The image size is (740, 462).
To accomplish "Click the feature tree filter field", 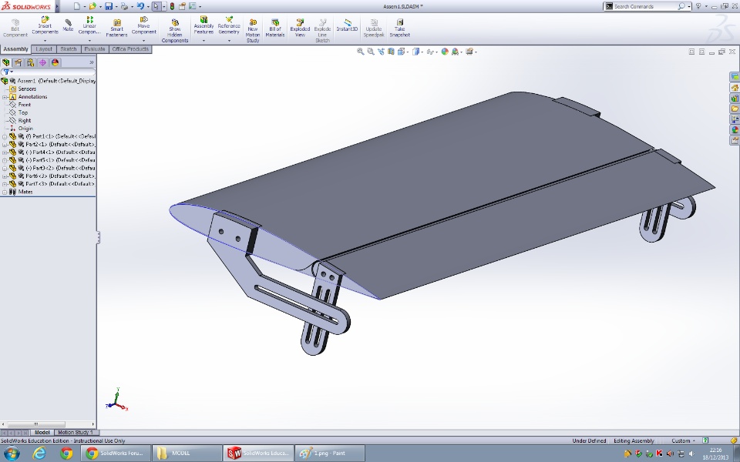I will click(49, 72).
